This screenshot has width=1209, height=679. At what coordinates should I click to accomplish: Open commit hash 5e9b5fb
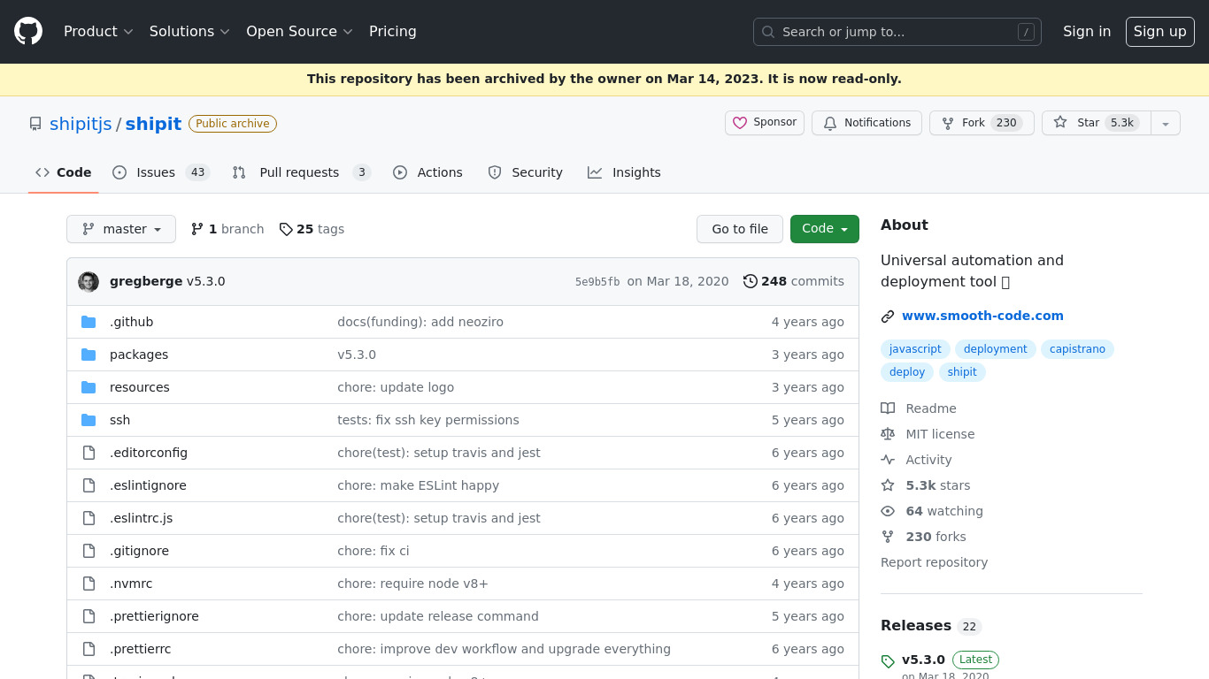(x=597, y=282)
